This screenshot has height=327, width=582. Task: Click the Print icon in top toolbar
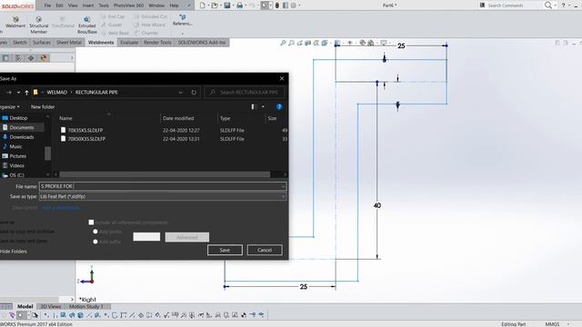click(x=239, y=5)
